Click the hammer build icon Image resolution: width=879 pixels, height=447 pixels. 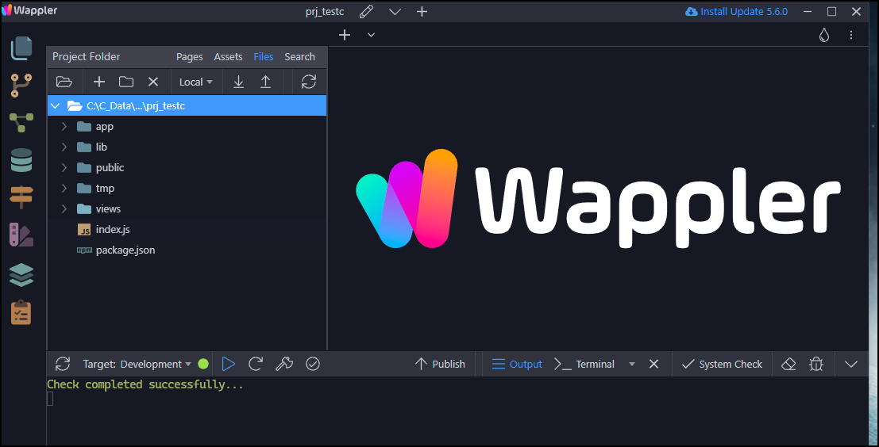tap(284, 365)
